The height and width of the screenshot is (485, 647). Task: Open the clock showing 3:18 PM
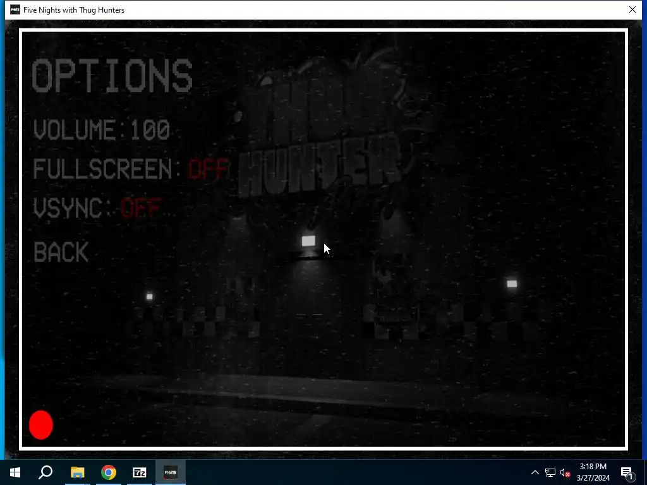(x=593, y=472)
